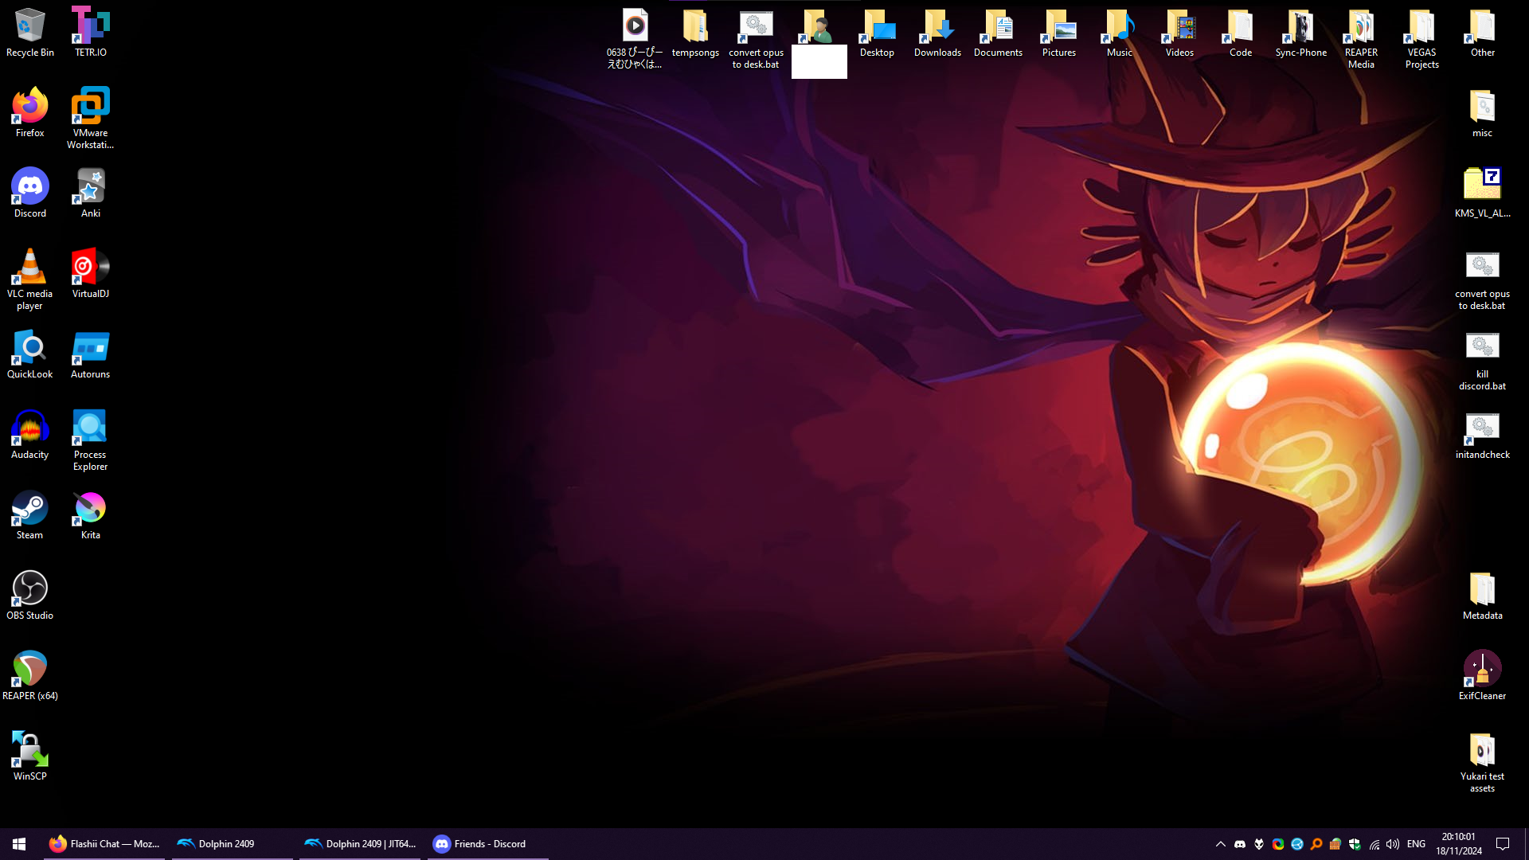Select the Yukari test assets folder
This screenshot has height=860, width=1529.
click(x=1482, y=762)
